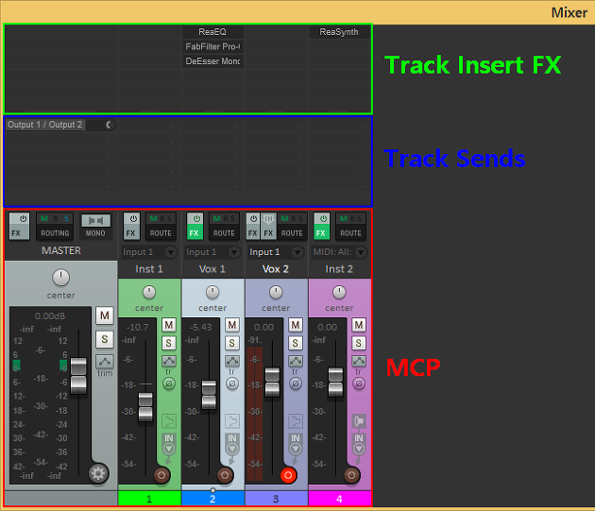
Task: Toggle Master FX bypass power button
Action: pyautogui.click(x=24, y=219)
